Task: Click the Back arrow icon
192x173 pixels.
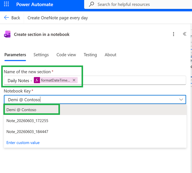Action: pyautogui.click(x=6, y=18)
